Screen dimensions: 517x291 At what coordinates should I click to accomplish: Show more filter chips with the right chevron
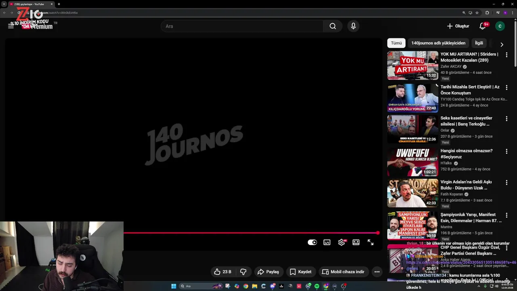click(502, 44)
